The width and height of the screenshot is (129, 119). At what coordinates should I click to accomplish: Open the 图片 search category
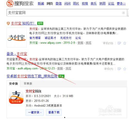[76, 4]
